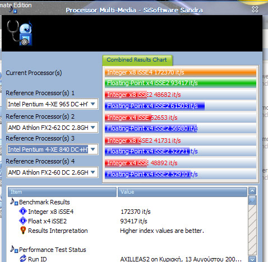The image size is (268, 262).
Task: Click the Current Processor(s) label
Action: [x=34, y=73]
